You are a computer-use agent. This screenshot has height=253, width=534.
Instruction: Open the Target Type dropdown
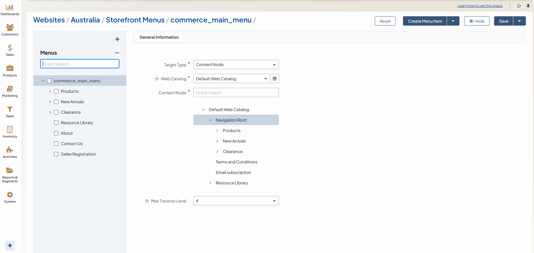[236, 65]
